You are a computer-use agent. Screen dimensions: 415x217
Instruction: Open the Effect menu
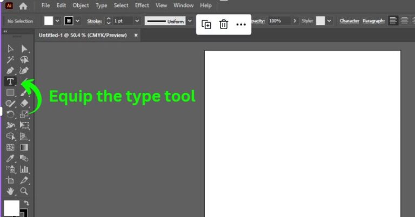click(x=142, y=5)
